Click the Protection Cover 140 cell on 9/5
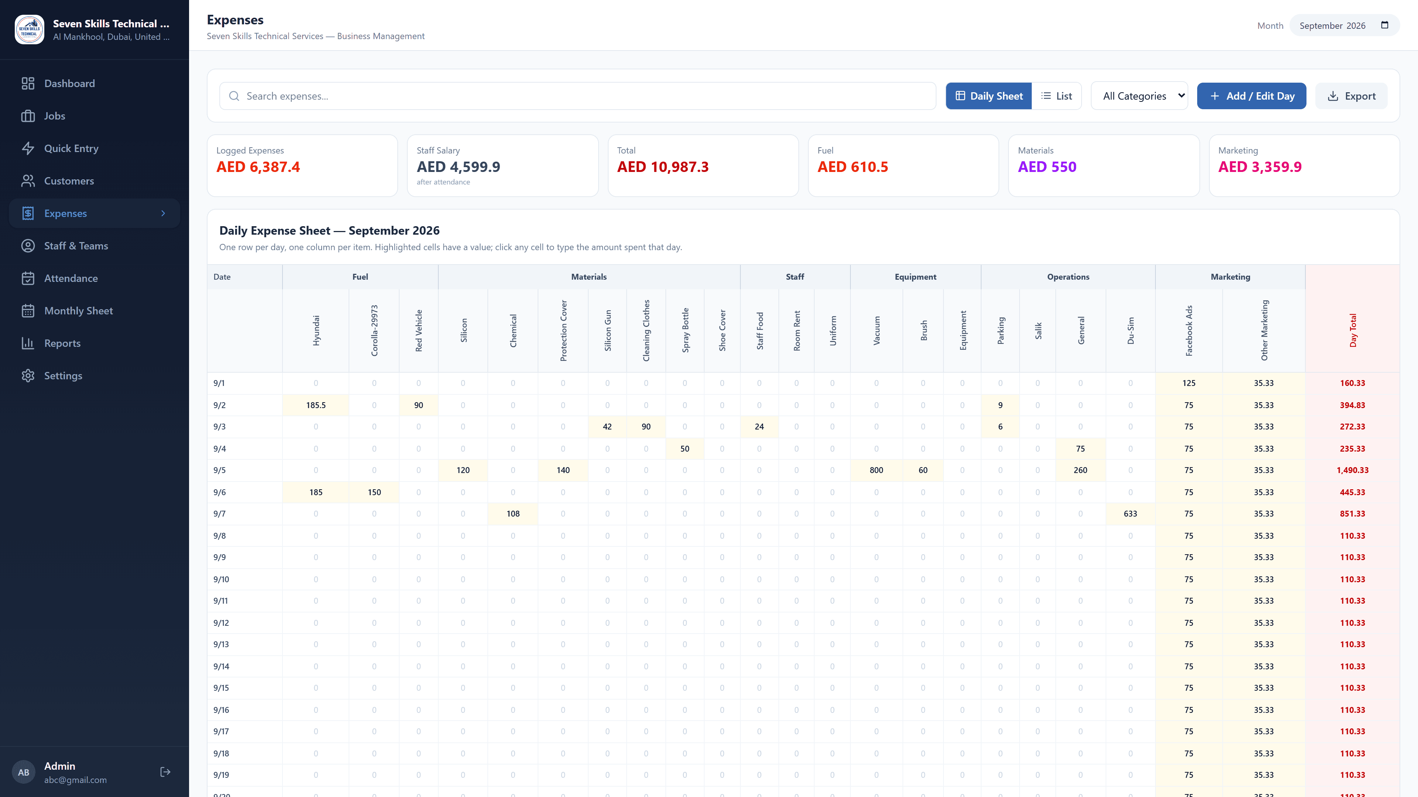 pos(563,470)
